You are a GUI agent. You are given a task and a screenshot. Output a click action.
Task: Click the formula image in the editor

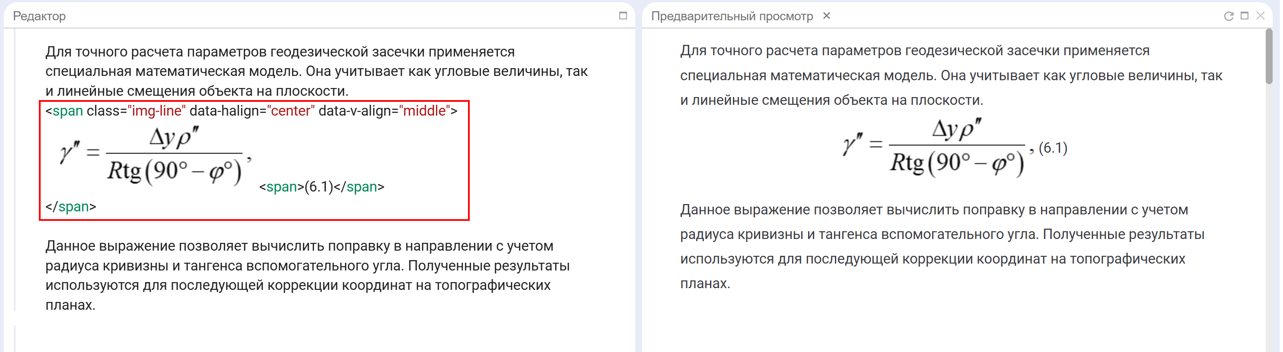pyautogui.click(x=156, y=156)
